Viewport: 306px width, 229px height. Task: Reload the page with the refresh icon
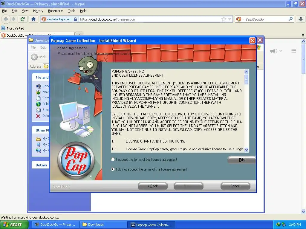pyautogui.click(x=23, y=19)
